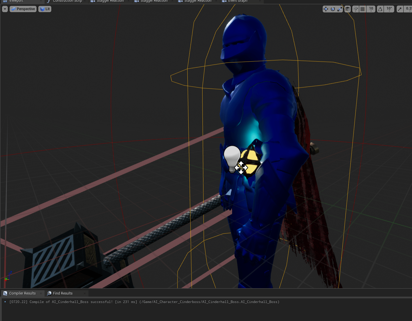This screenshot has width=412, height=321.
Task: Switch to the Find Results tab
Action: point(63,293)
